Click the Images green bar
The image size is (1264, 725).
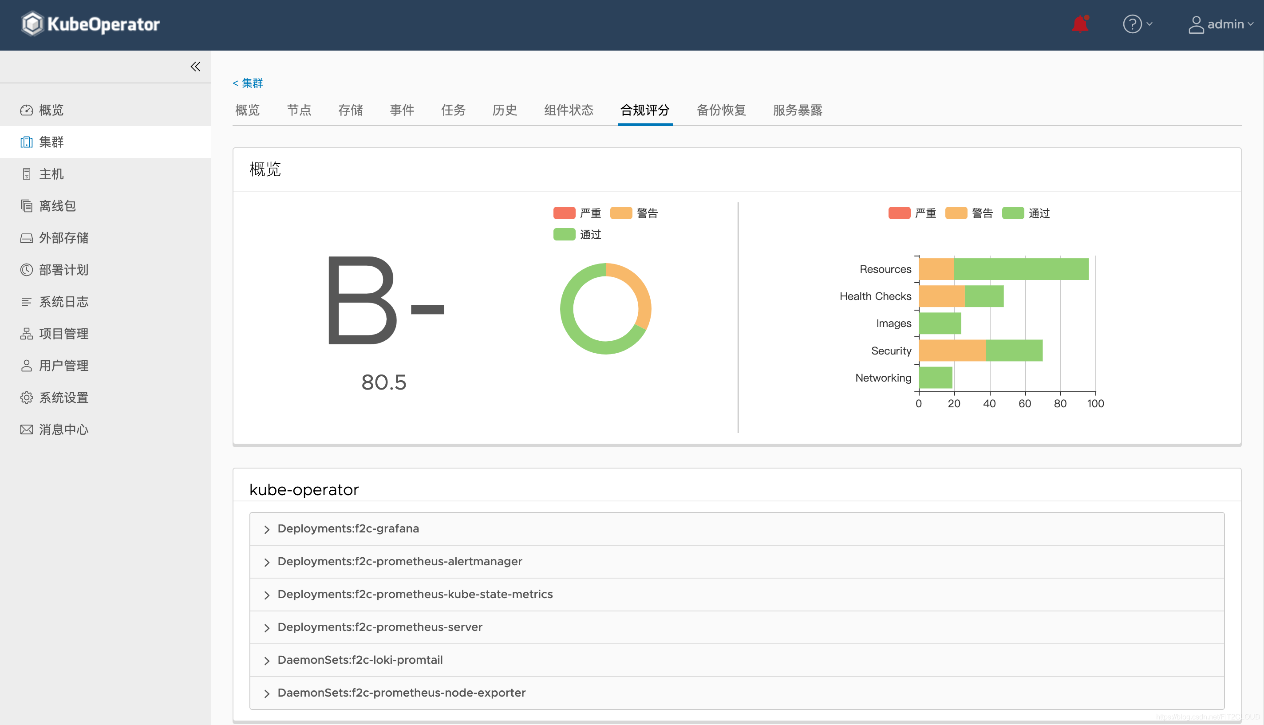pos(940,323)
